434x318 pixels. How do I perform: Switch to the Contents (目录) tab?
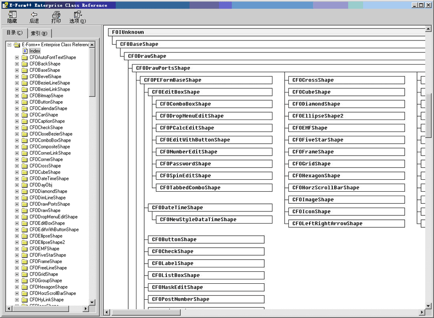(x=14, y=33)
